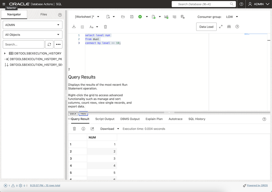Click the Aa change case icon
Viewport: 272px width, 192px height.
91,27
